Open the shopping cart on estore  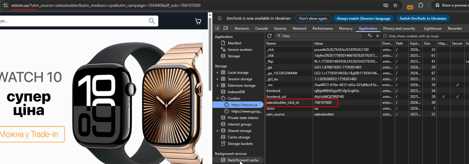click(198, 21)
